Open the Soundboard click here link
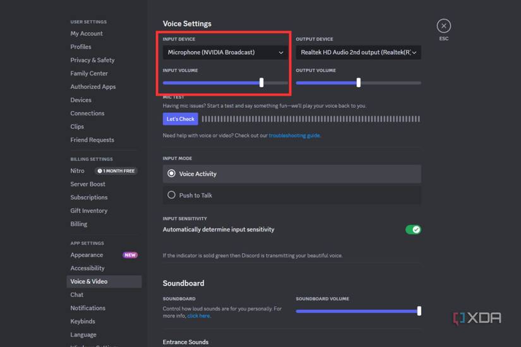521x347 pixels. [x=198, y=316]
